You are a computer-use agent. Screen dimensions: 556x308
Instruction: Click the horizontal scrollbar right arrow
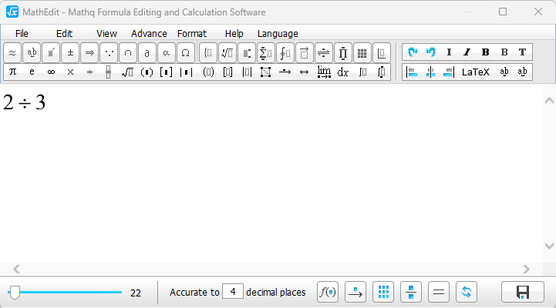click(526, 269)
